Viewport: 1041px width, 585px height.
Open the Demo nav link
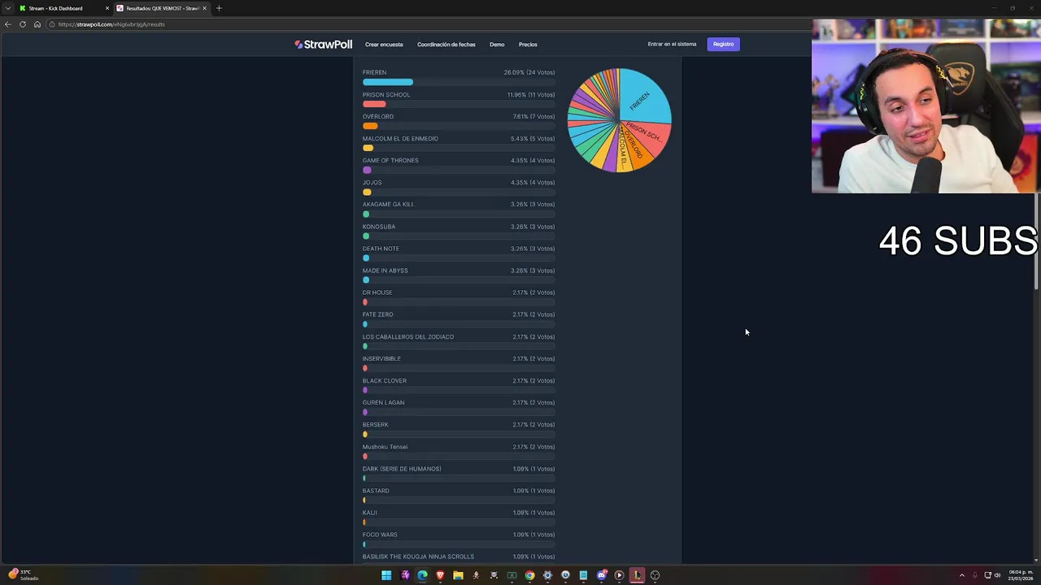(x=497, y=45)
